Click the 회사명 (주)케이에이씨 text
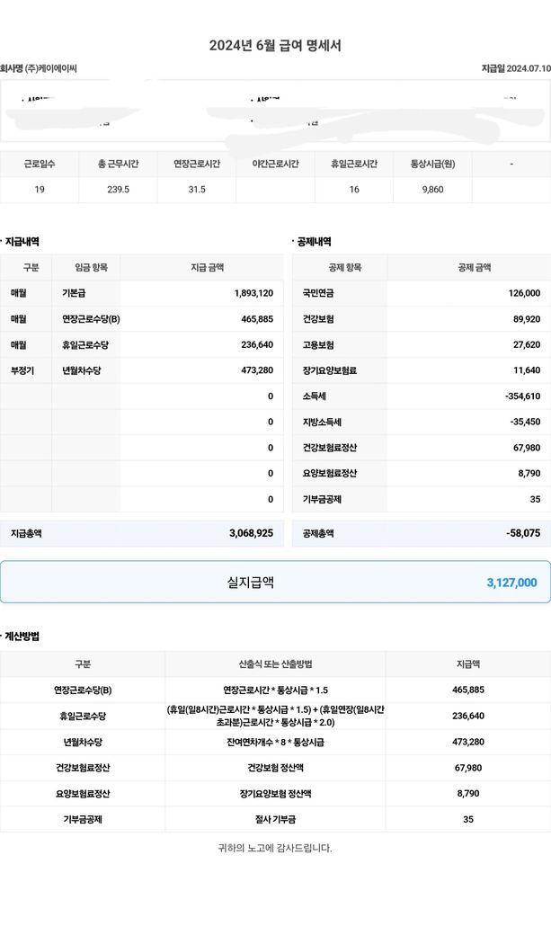Screen dimensions: 551x935 coord(39,68)
